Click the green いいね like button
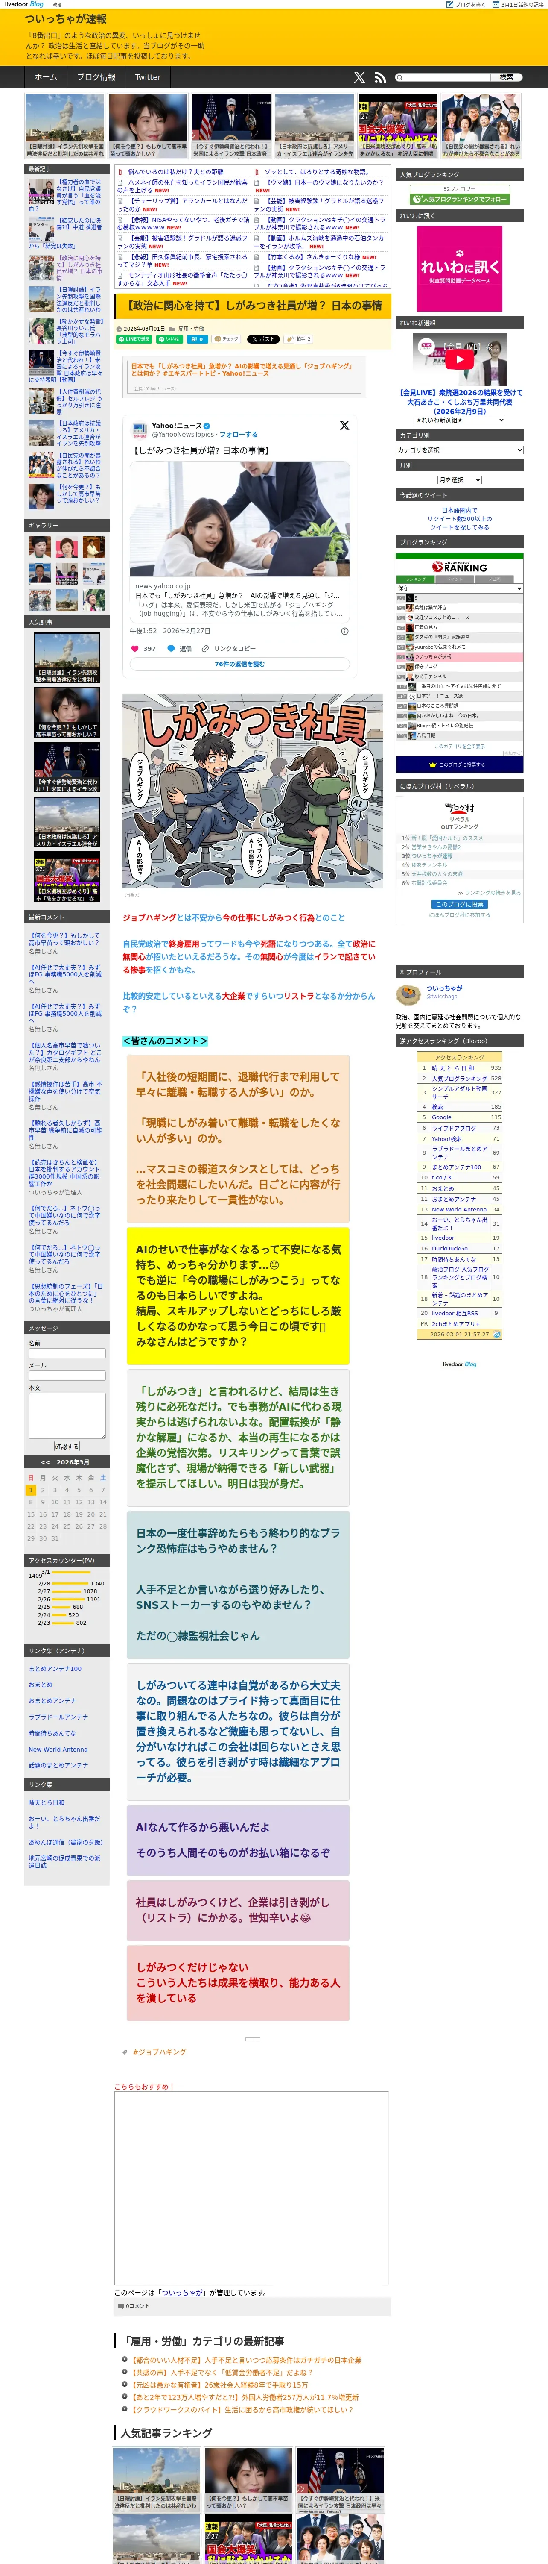The image size is (548, 2564). click(x=169, y=338)
